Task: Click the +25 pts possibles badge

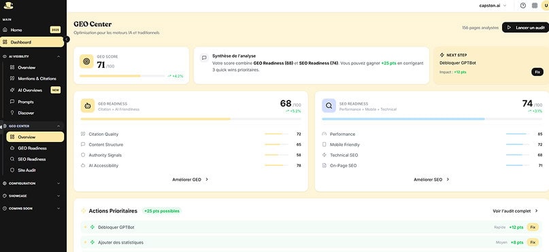Action: pos(162,211)
